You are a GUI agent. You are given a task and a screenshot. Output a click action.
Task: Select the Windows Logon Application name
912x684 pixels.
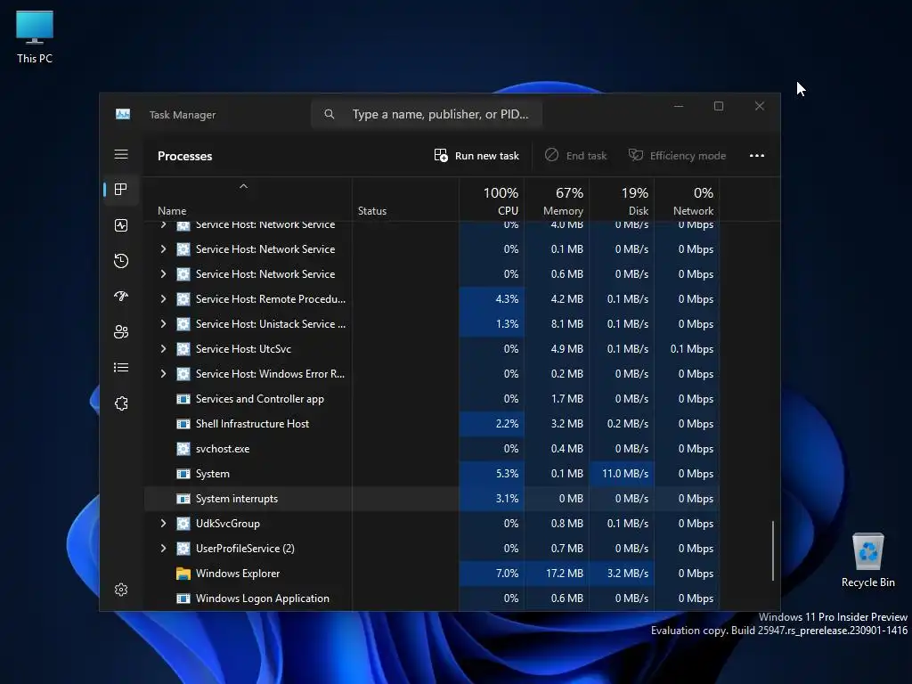pos(263,598)
